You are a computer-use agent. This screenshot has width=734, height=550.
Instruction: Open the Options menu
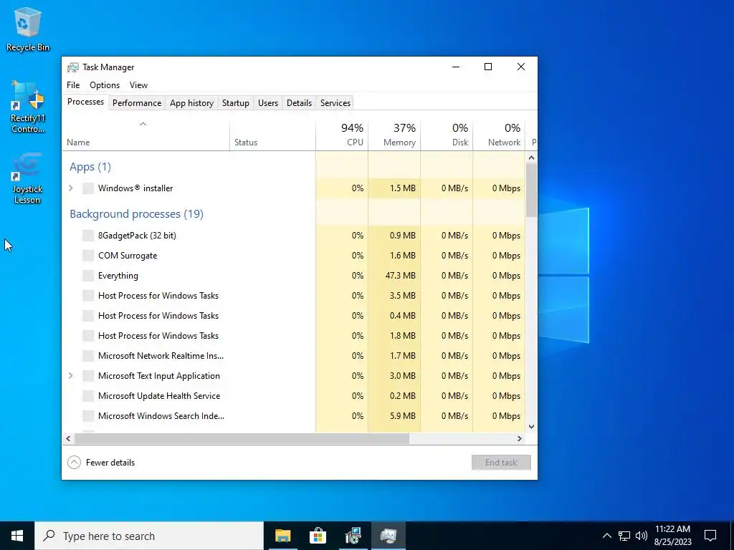click(x=105, y=85)
